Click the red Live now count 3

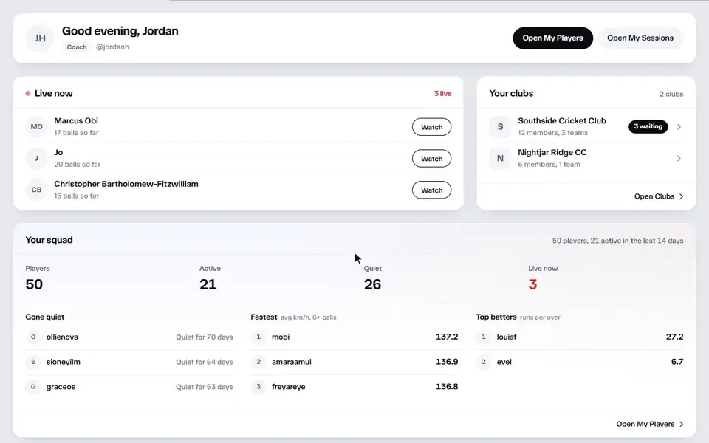pos(532,284)
